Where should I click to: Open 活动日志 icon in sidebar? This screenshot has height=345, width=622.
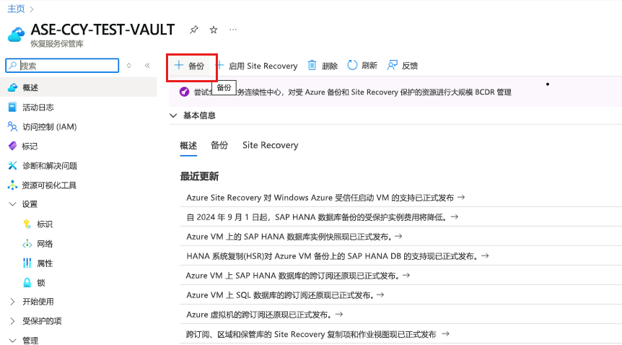[x=13, y=108]
